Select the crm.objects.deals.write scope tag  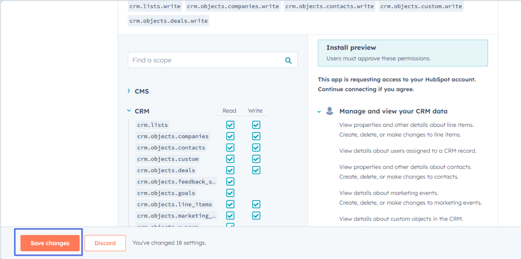click(168, 20)
